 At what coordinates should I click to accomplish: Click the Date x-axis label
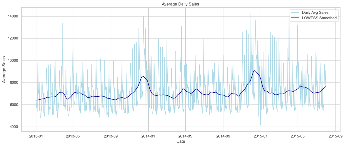click(x=181, y=141)
